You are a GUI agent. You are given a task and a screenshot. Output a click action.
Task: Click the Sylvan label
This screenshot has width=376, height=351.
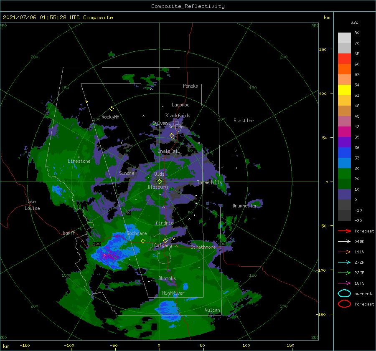tap(160, 123)
